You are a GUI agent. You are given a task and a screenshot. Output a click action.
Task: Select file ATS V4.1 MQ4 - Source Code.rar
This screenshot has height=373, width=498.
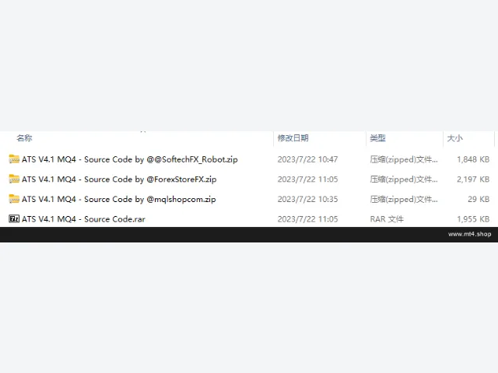tap(83, 219)
